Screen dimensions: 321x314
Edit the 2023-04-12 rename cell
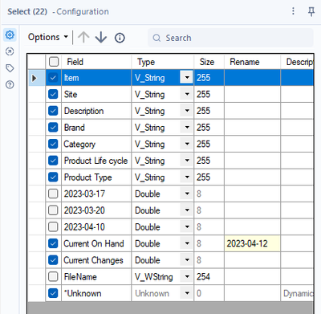coord(252,243)
